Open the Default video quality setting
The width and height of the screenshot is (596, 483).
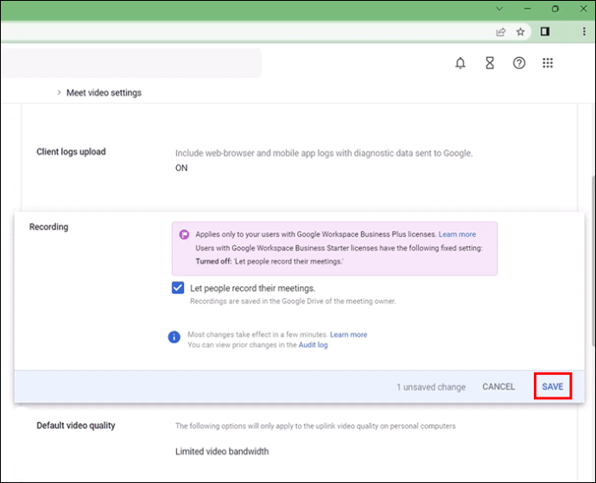(75, 425)
